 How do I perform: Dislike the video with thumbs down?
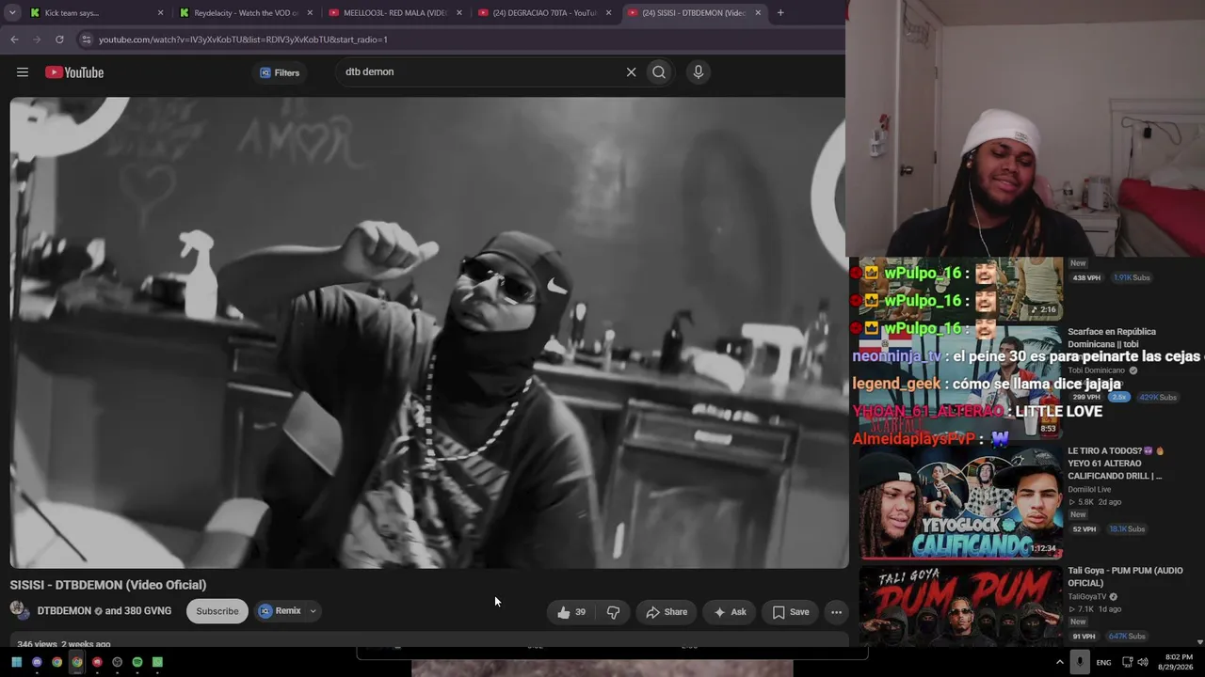pos(613,612)
